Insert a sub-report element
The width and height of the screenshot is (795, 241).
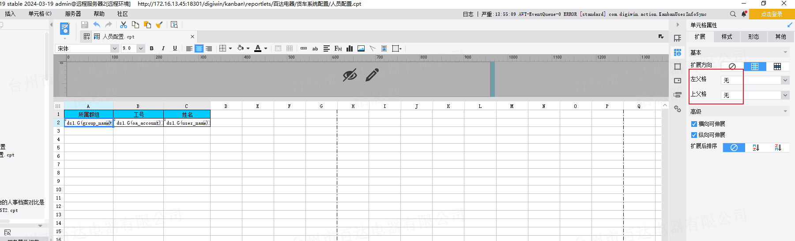click(384, 48)
